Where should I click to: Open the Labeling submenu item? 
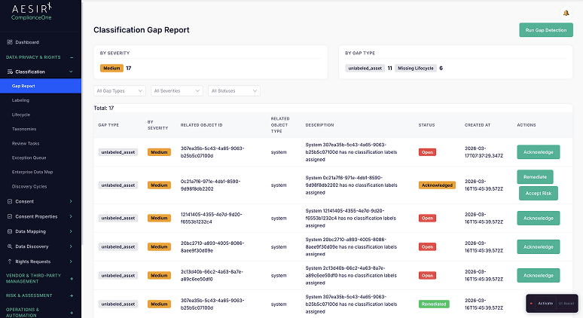point(21,100)
